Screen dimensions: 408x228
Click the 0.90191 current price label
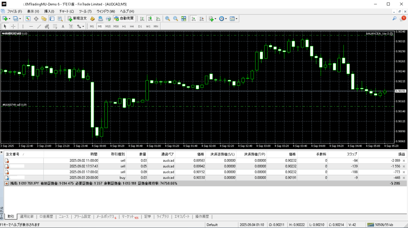coord(400,91)
